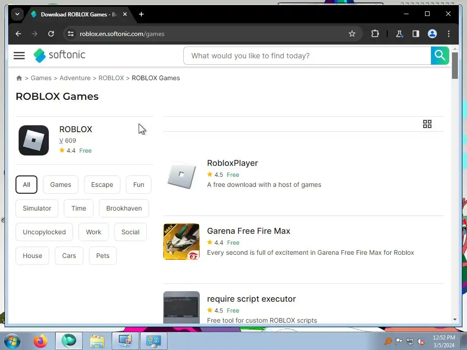Go to Games in the breadcrumb
The image size is (467, 350).
(41, 78)
